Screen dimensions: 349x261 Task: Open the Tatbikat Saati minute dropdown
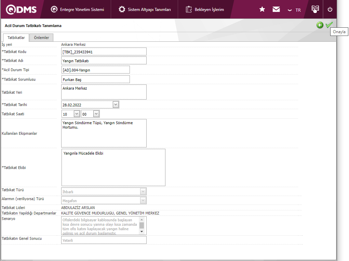[x=96, y=114]
